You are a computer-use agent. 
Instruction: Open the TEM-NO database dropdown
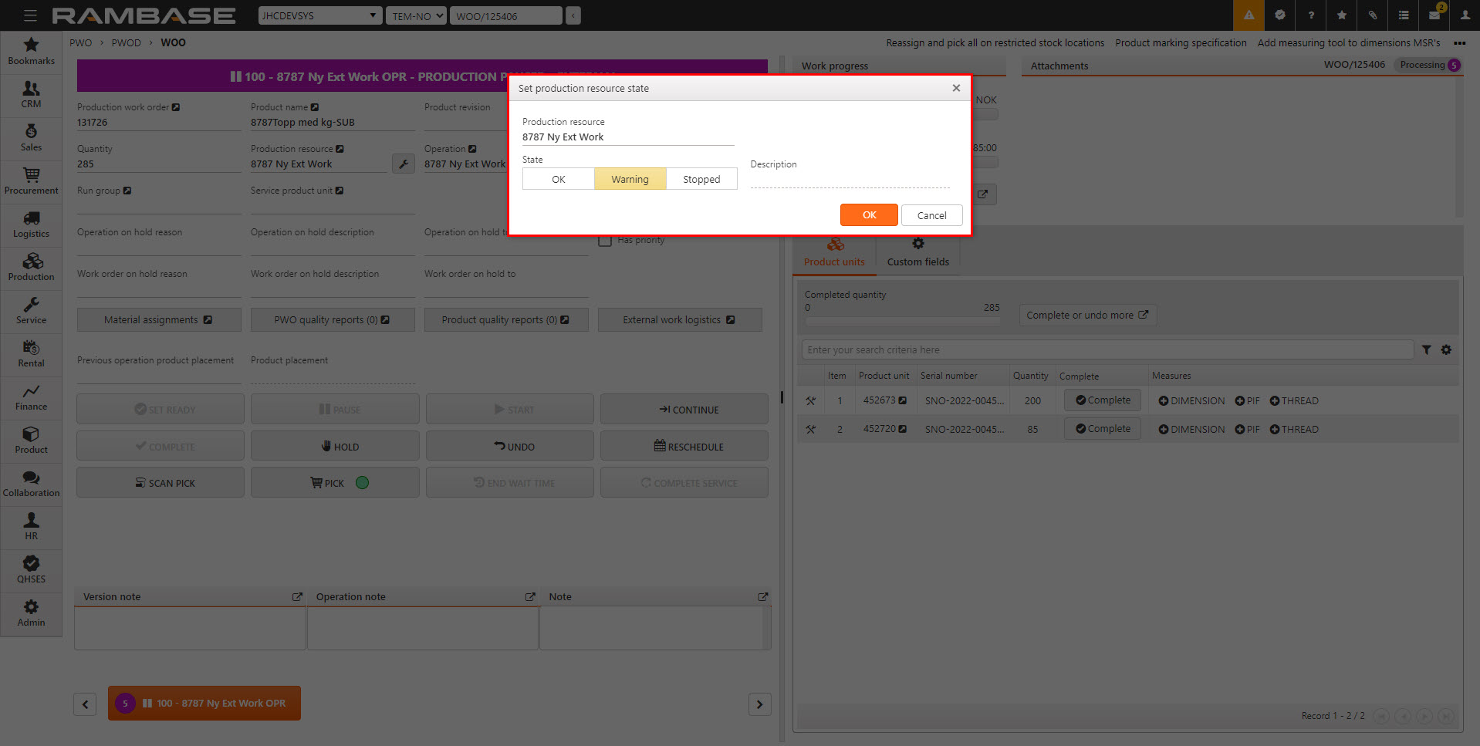(417, 15)
